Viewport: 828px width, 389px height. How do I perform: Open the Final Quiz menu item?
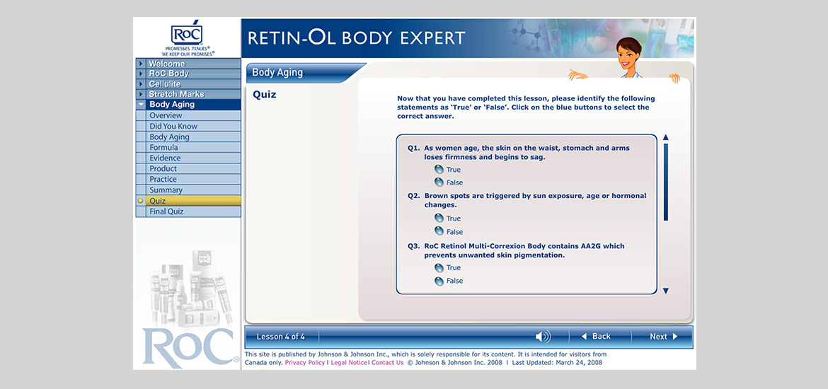pos(166,211)
